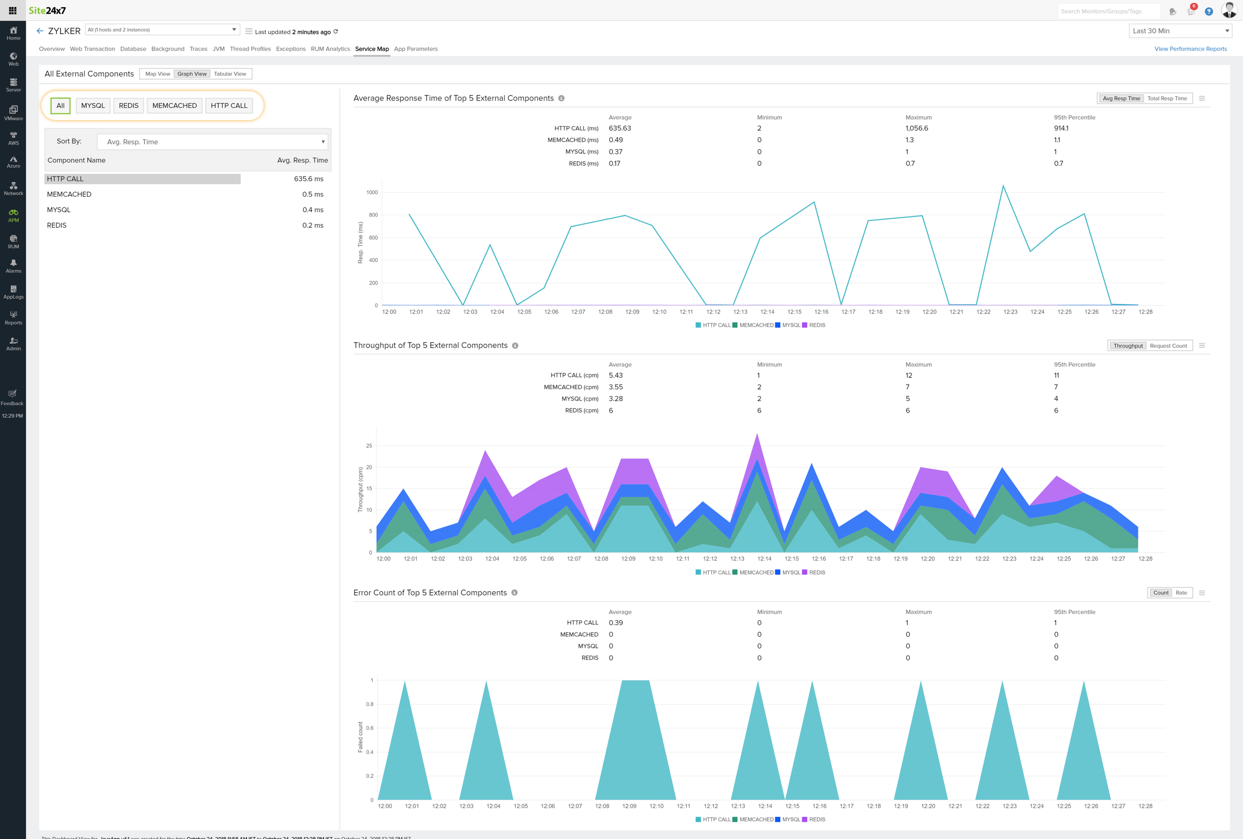
Task: Switch to Map View
Action: point(157,73)
